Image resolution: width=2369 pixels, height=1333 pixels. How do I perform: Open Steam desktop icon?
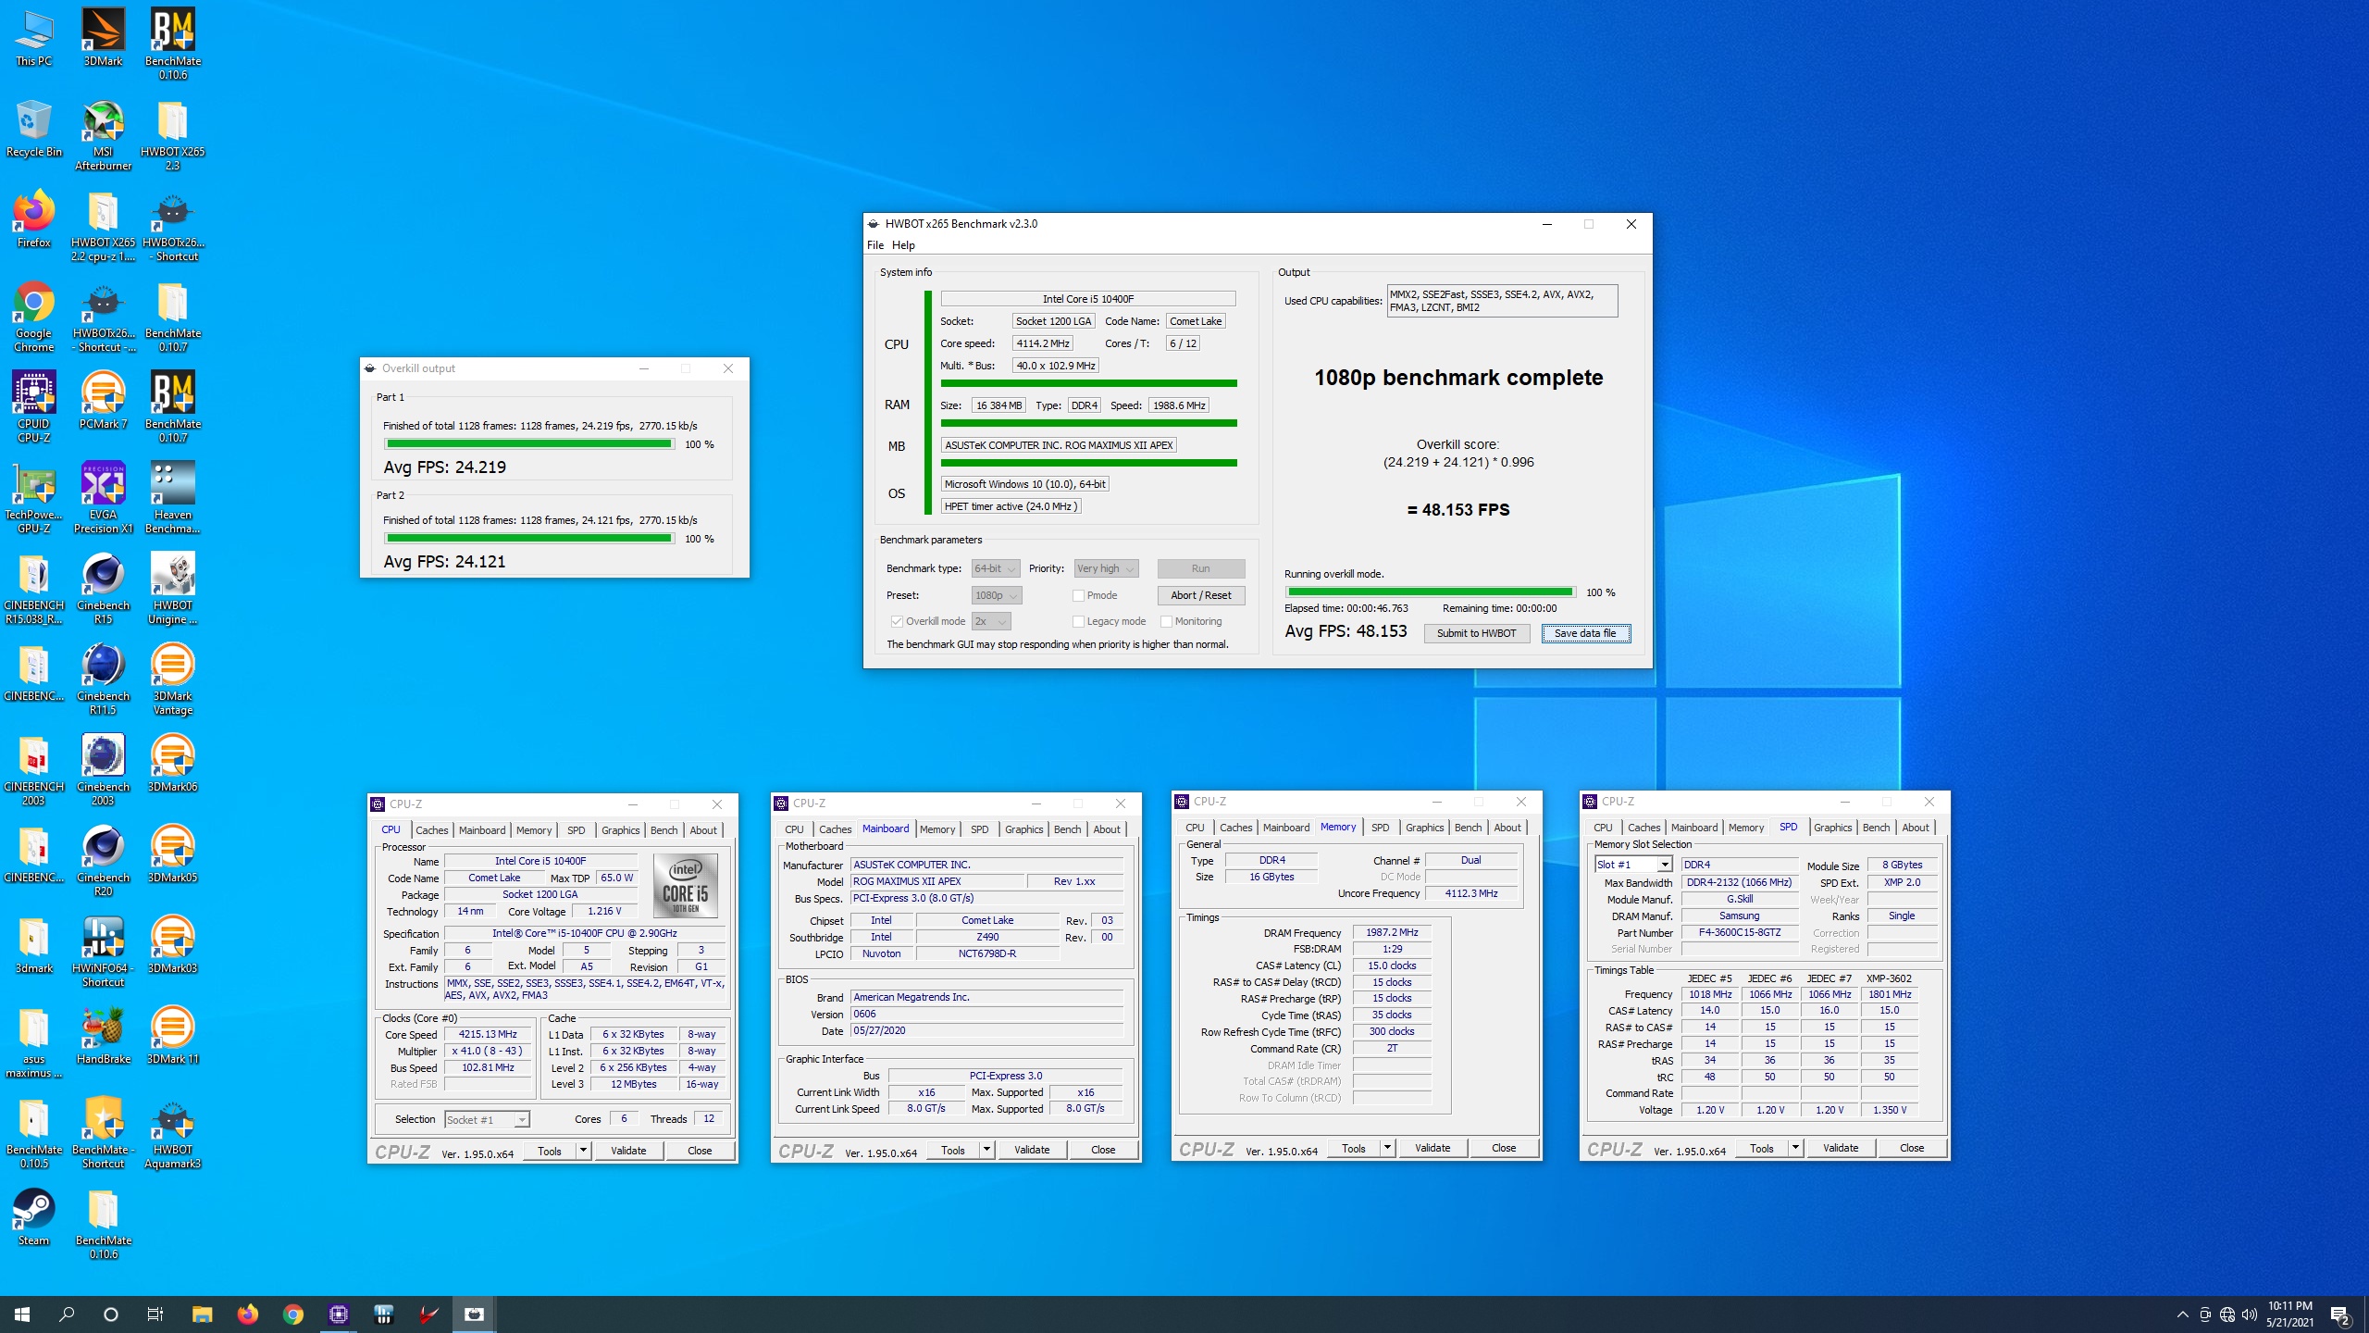[33, 1217]
